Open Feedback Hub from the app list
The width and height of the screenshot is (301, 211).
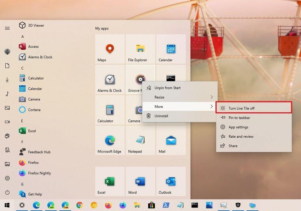[35, 152]
